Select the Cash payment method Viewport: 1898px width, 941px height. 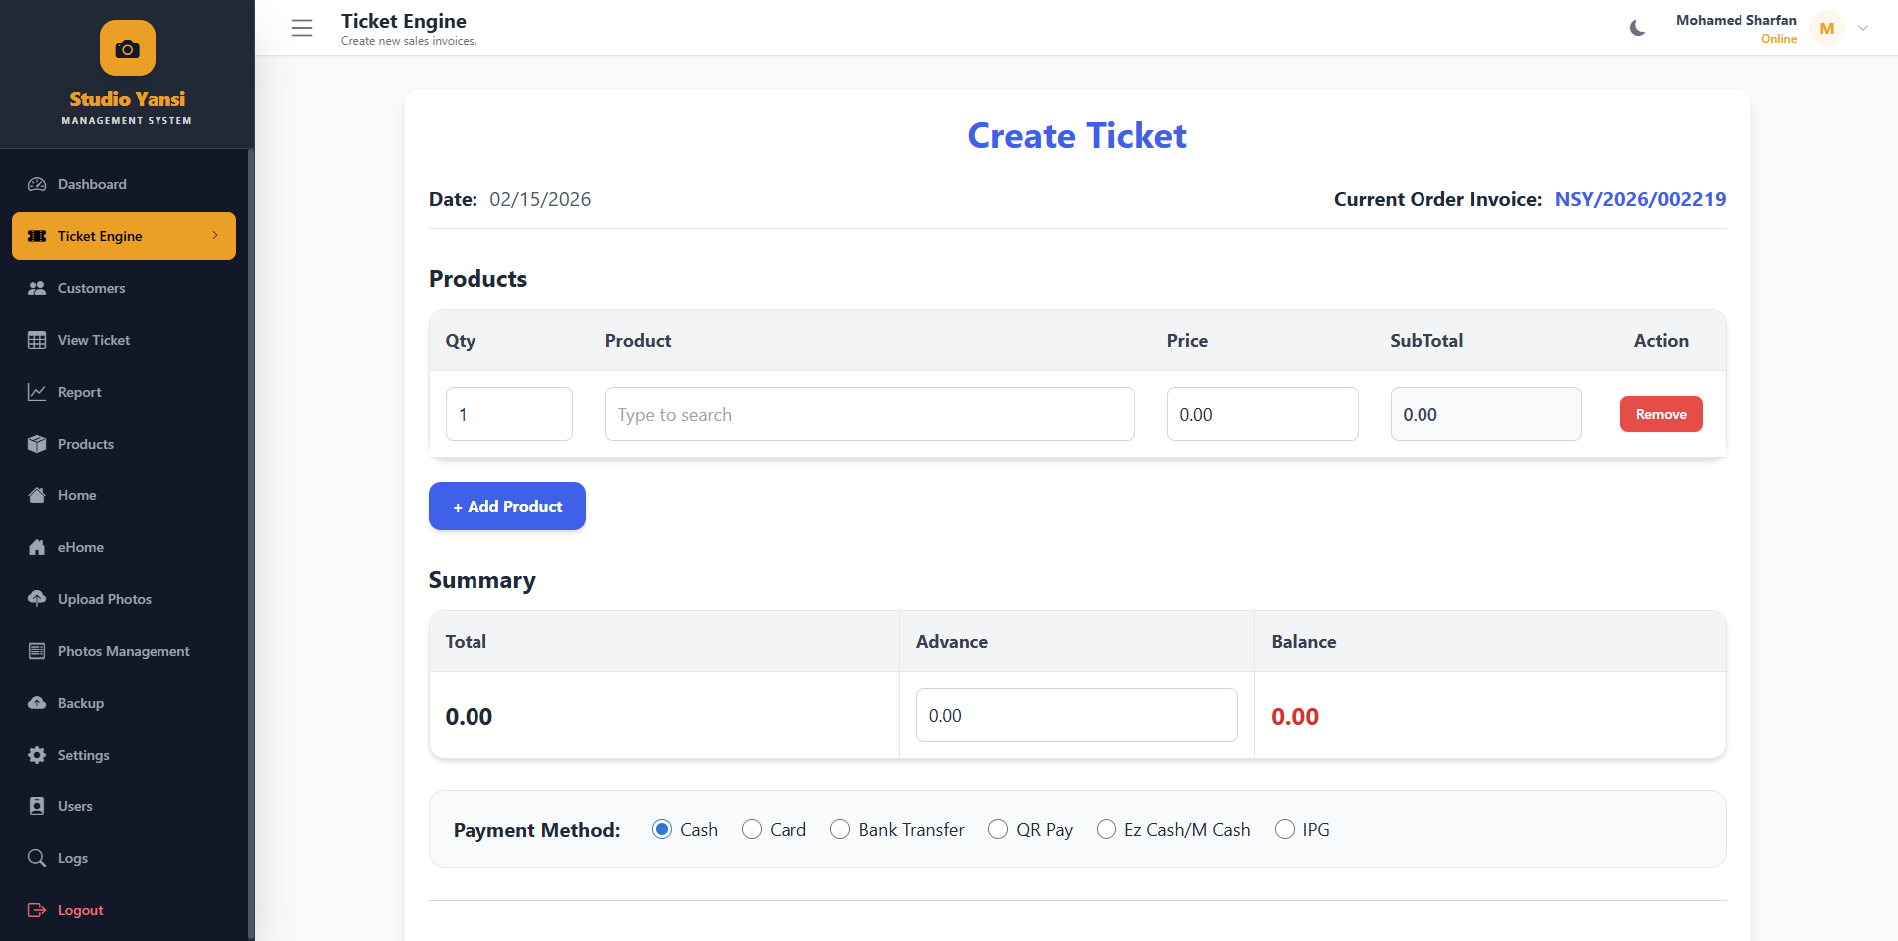(x=663, y=829)
